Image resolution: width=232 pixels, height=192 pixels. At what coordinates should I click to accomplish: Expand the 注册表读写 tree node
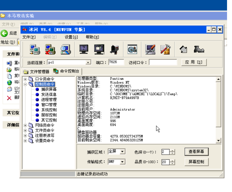(x=25, y=136)
